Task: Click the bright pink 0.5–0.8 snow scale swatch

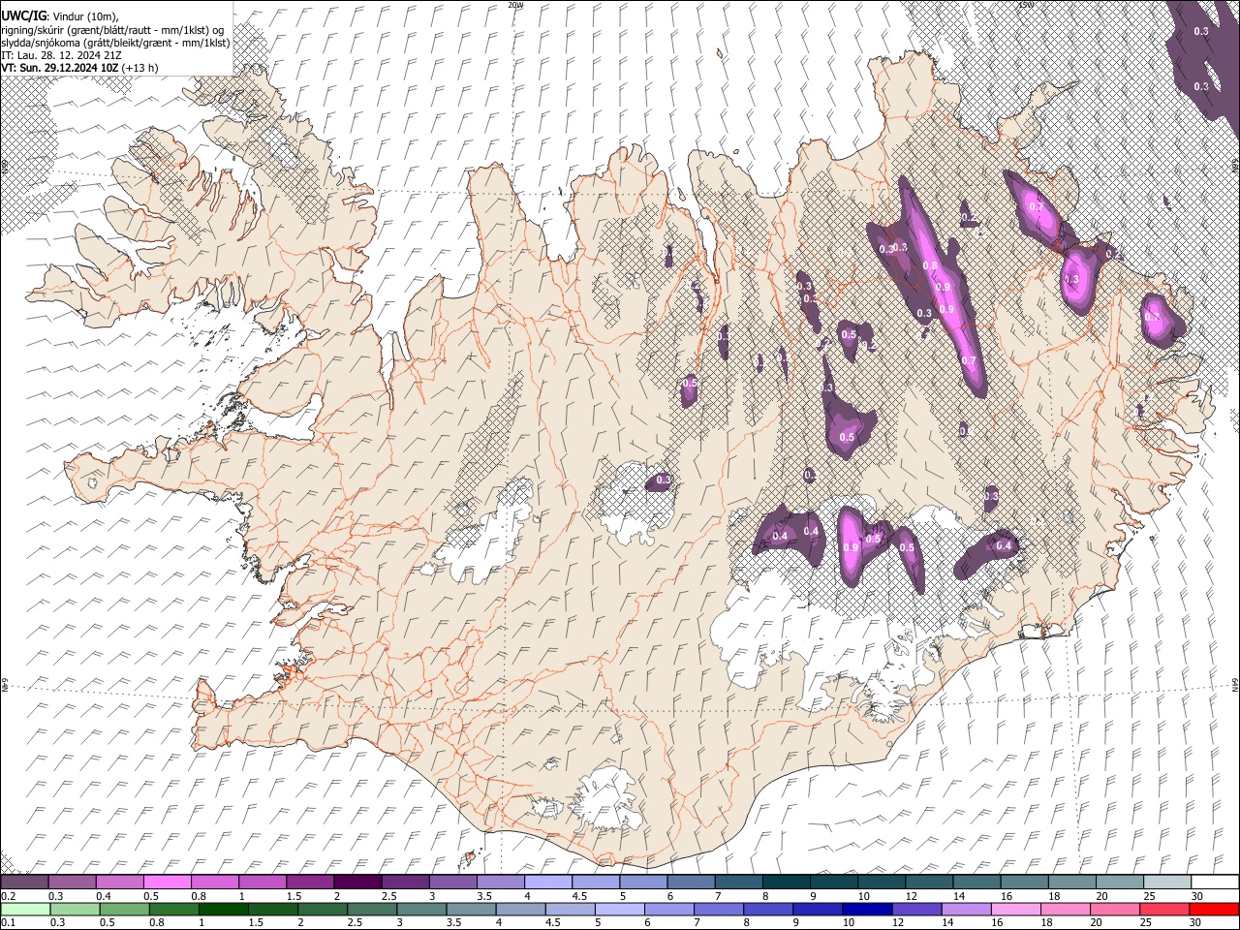Action: [168, 882]
